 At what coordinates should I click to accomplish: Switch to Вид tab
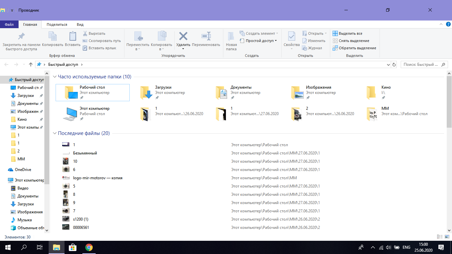80,24
